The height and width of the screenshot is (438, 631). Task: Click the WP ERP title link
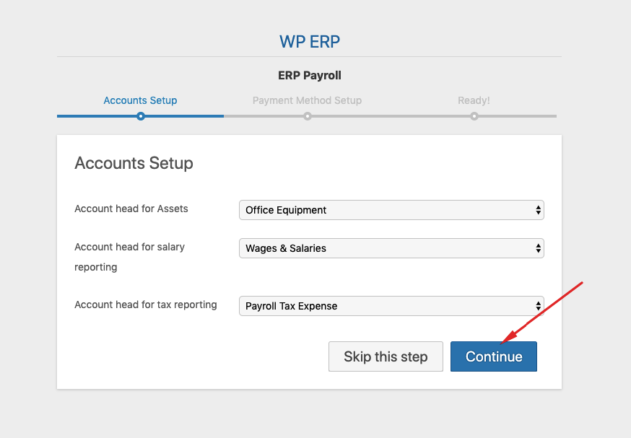click(310, 41)
